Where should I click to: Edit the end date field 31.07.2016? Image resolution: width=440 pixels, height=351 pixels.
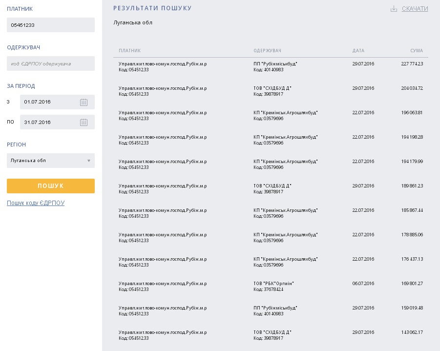(48, 123)
